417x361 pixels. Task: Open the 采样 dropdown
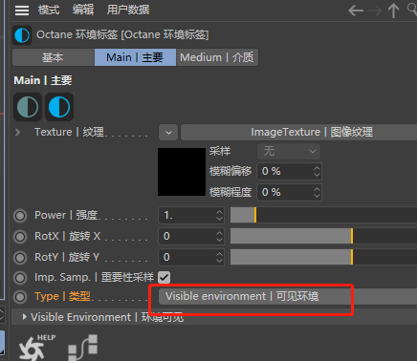coord(289,151)
